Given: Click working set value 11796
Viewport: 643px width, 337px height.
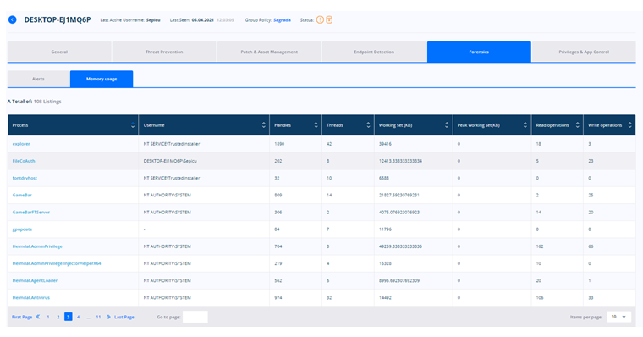Looking at the screenshot, I should coord(385,229).
